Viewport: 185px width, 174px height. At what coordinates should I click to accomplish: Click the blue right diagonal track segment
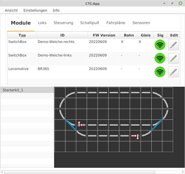point(157,125)
